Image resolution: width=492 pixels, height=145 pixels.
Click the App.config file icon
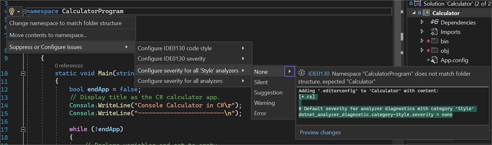point(434,60)
